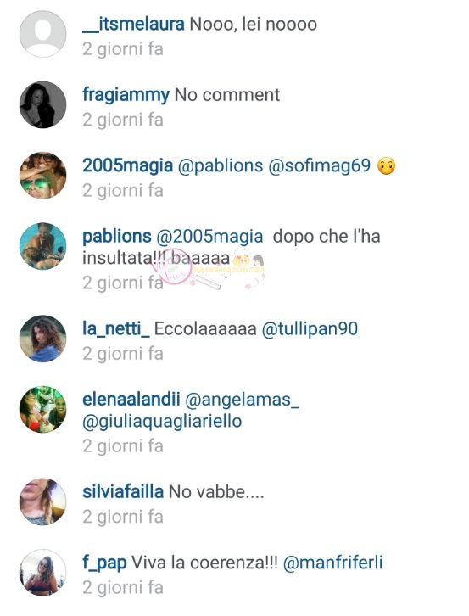The width and height of the screenshot is (469, 616).
Task: Tap the @pablions mention in 2005magia's comment
Action: tap(221, 165)
